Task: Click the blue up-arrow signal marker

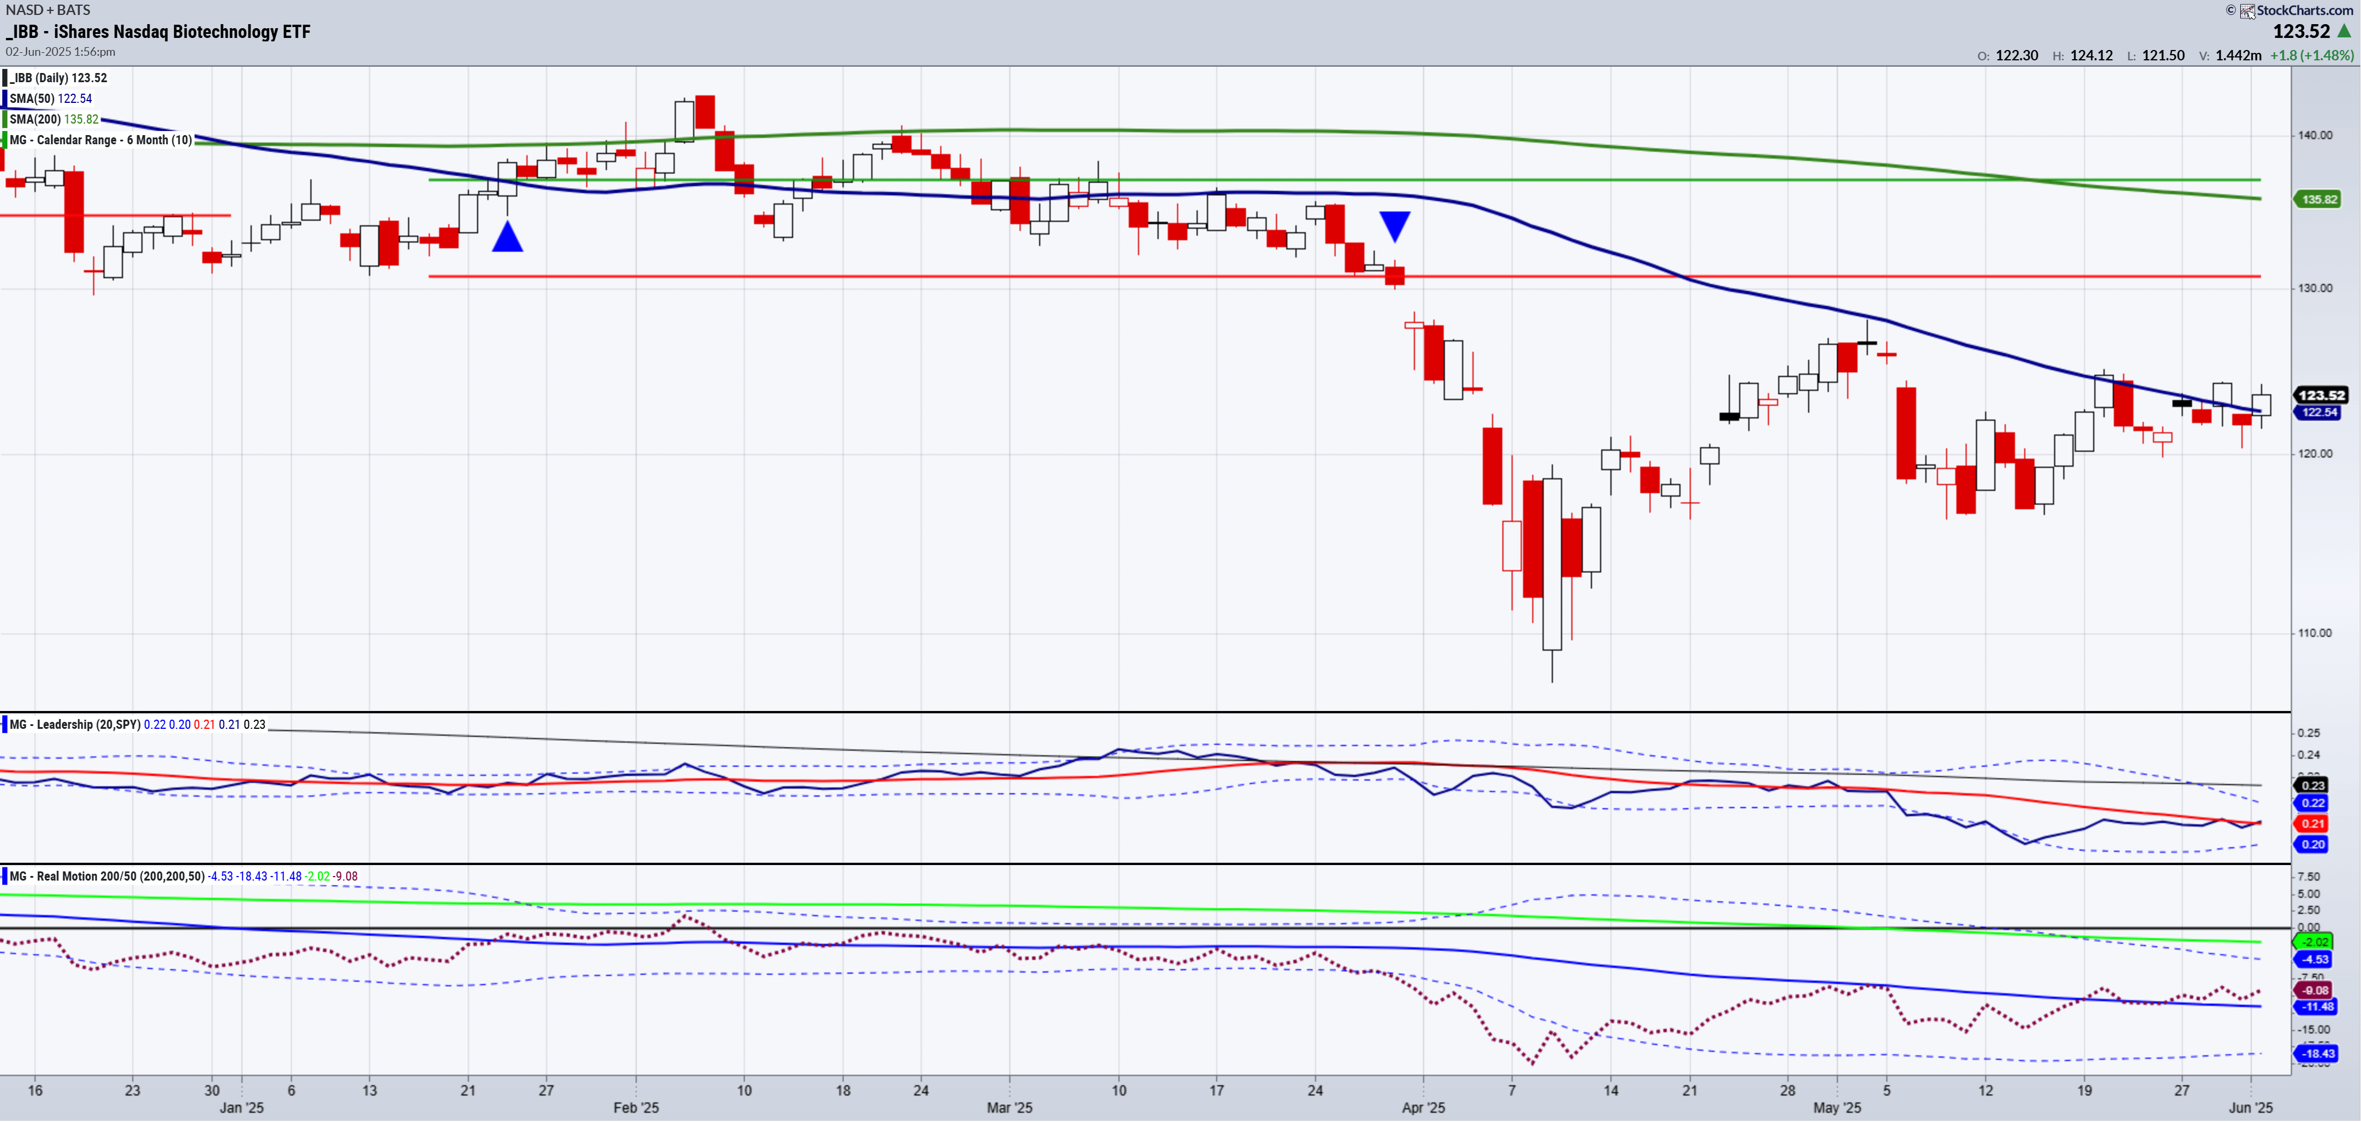Action: click(507, 236)
